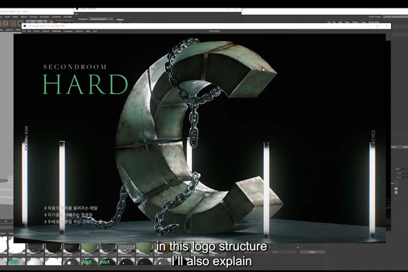Click the rendered chained C logo image
The width and height of the screenshot is (408, 272).
click(199, 138)
